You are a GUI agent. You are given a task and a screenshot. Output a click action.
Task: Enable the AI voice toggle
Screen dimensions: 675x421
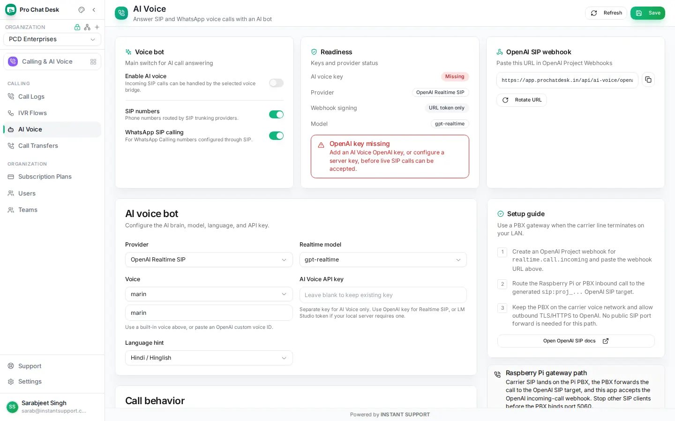click(x=276, y=83)
